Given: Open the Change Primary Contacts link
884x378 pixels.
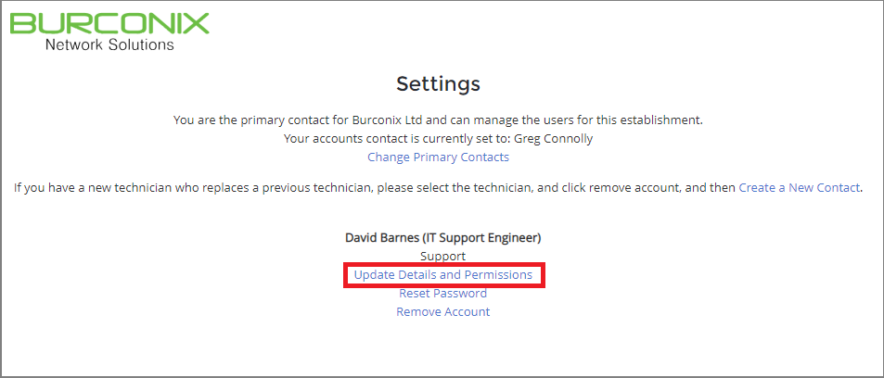Looking at the screenshot, I should click(x=438, y=157).
